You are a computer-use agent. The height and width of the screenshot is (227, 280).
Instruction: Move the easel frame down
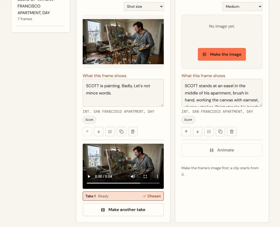point(198,132)
